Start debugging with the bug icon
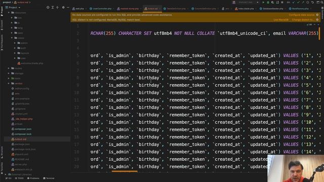 click(268, 3)
